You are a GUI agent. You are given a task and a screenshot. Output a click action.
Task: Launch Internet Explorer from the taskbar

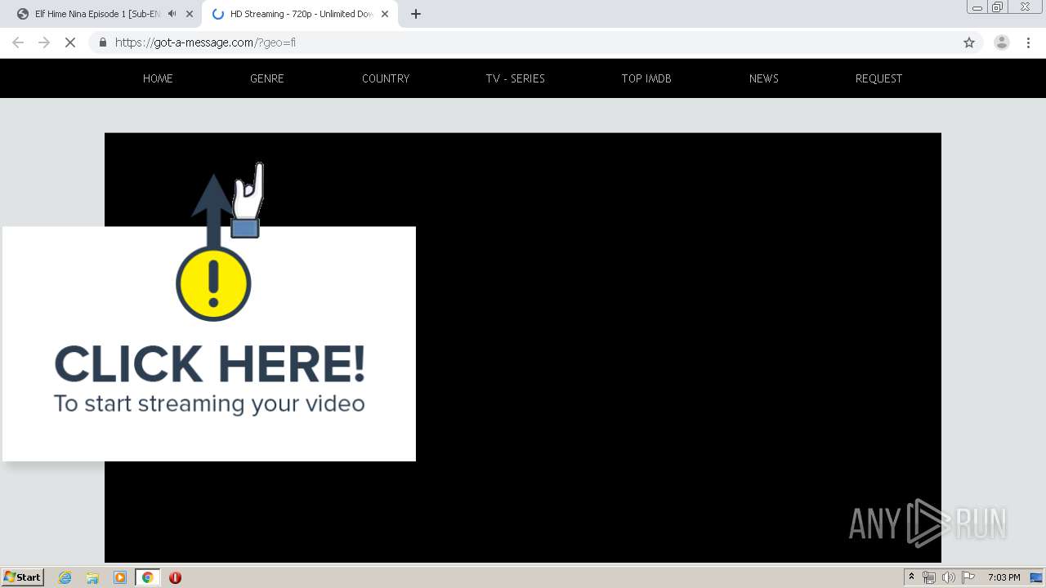65,577
